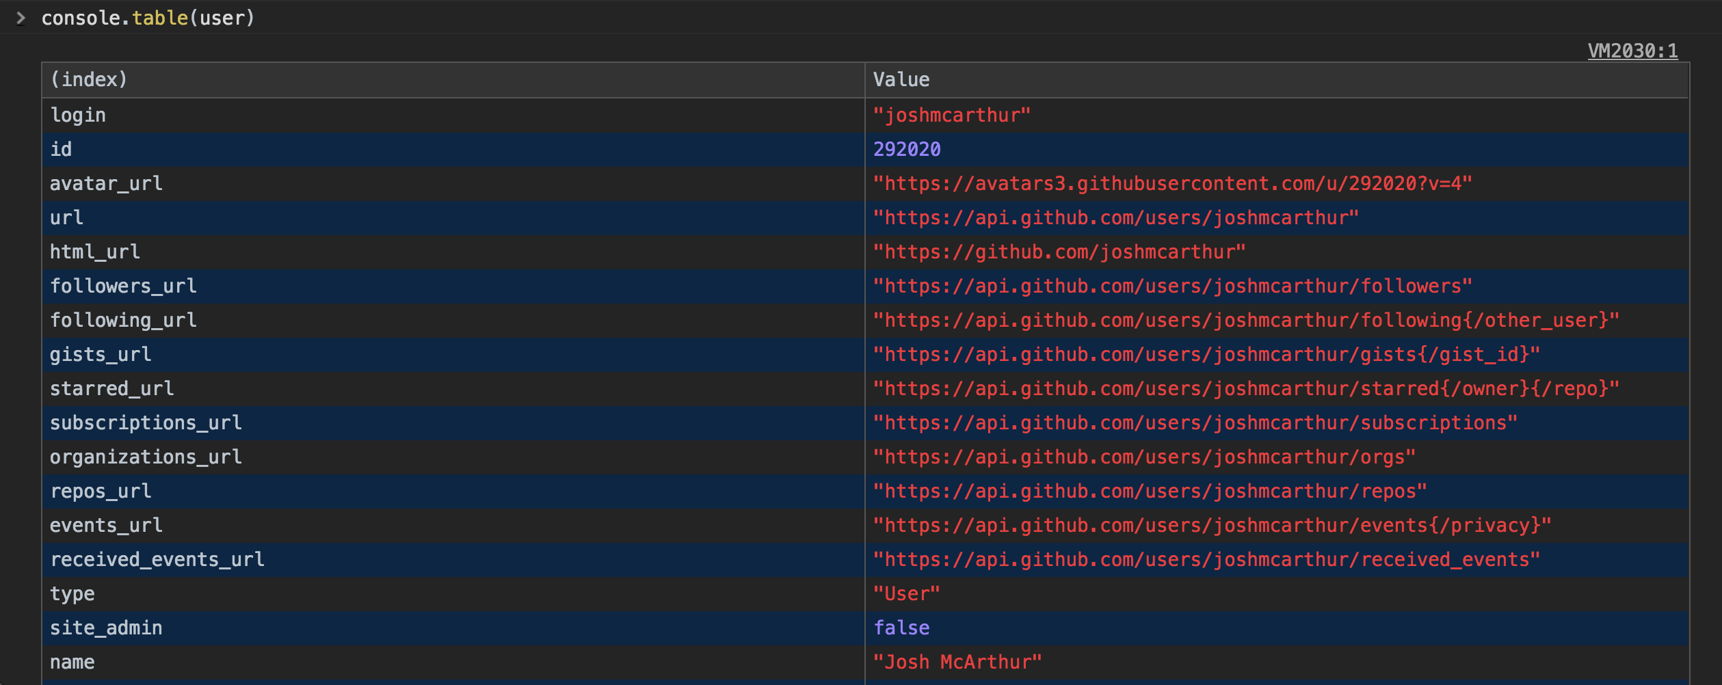Viewport: 1722px width, 685px height.
Task: Select the URL value ending in /subscriptions
Action: (x=1195, y=423)
